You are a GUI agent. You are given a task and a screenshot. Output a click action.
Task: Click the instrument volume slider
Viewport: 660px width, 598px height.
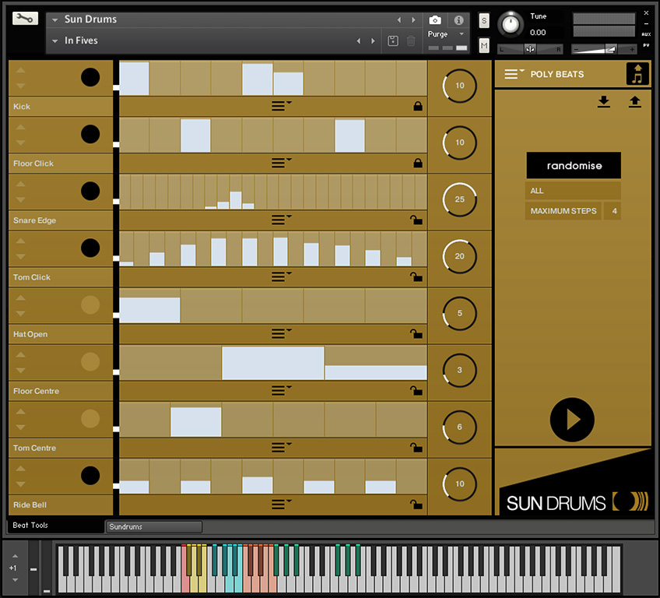tap(604, 50)
